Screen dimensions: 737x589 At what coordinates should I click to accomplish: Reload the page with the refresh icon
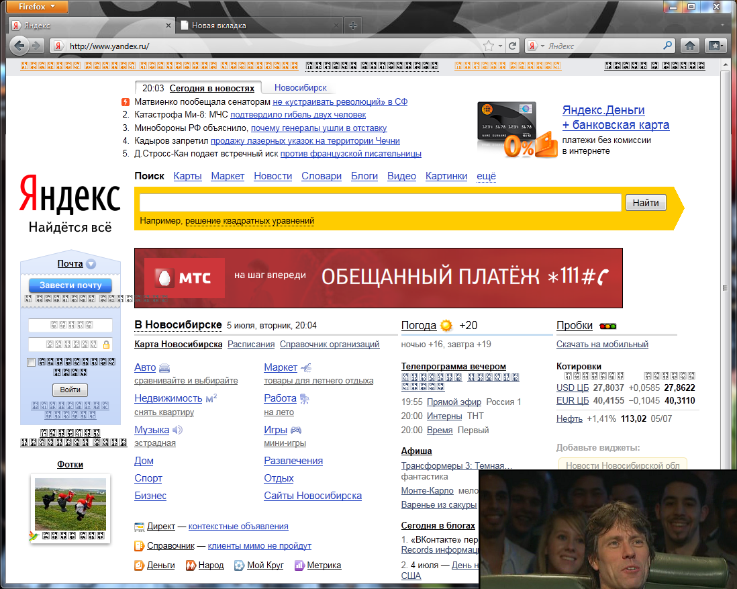click(512, 46)
